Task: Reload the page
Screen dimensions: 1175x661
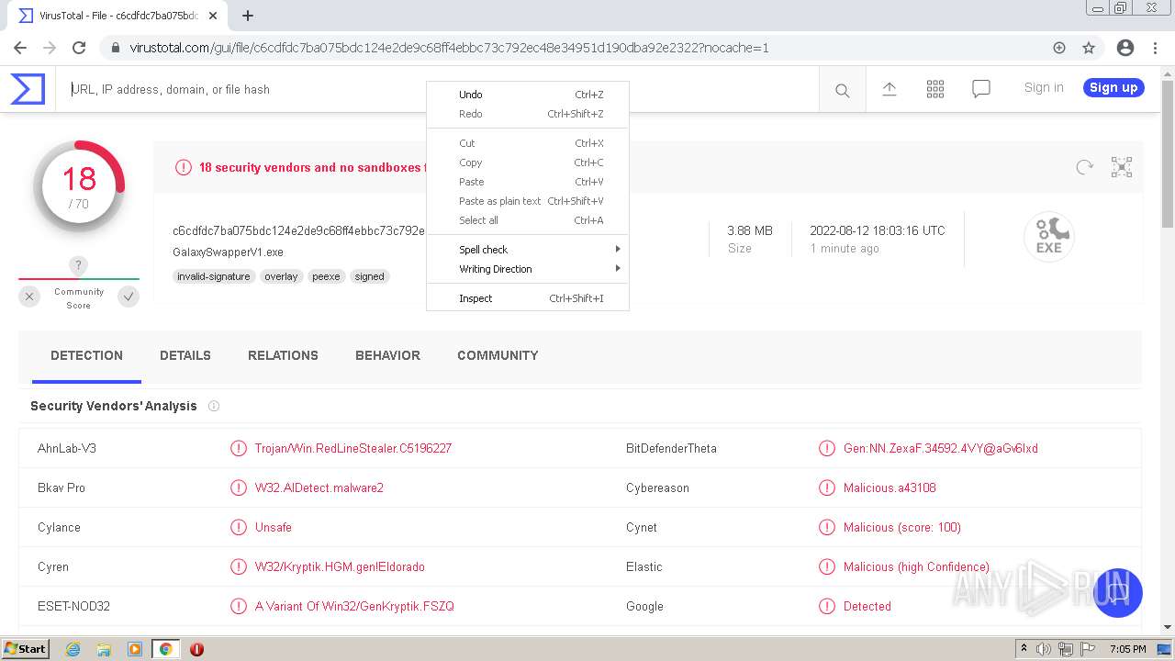Action: 79,48
